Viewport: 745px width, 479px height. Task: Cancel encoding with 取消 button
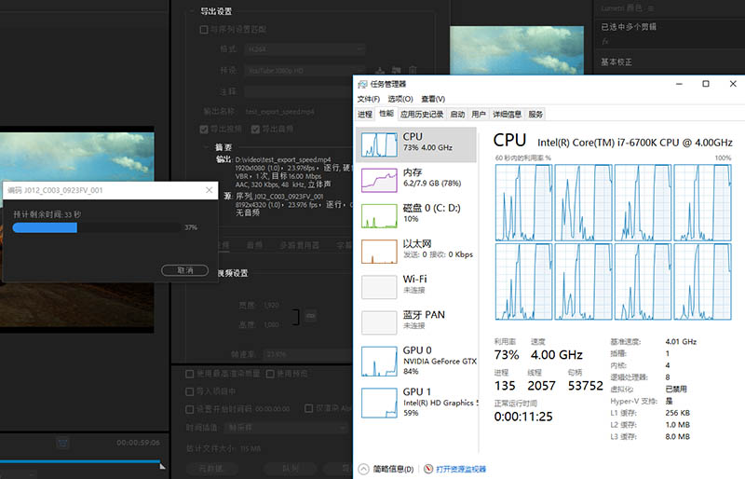tap(184, 270)
